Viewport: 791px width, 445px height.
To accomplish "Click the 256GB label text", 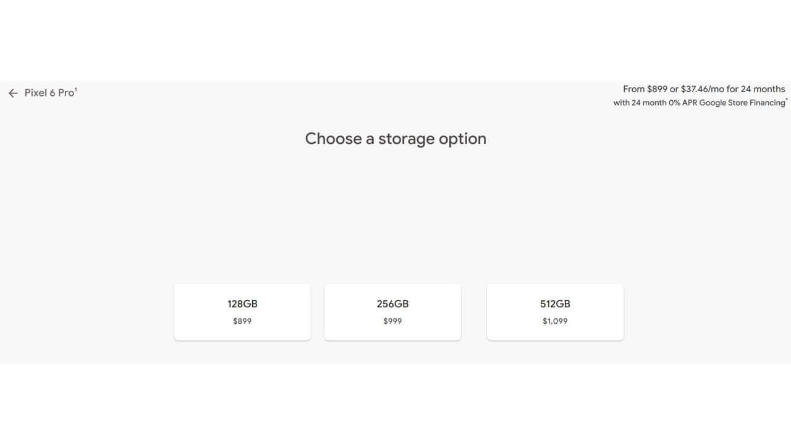I will pyautogui.click(x=392, y=304).
